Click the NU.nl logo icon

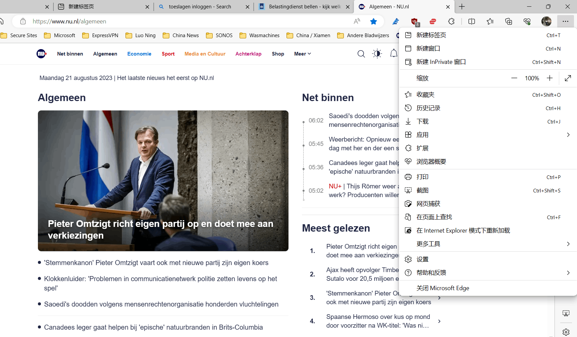point(41,54)
